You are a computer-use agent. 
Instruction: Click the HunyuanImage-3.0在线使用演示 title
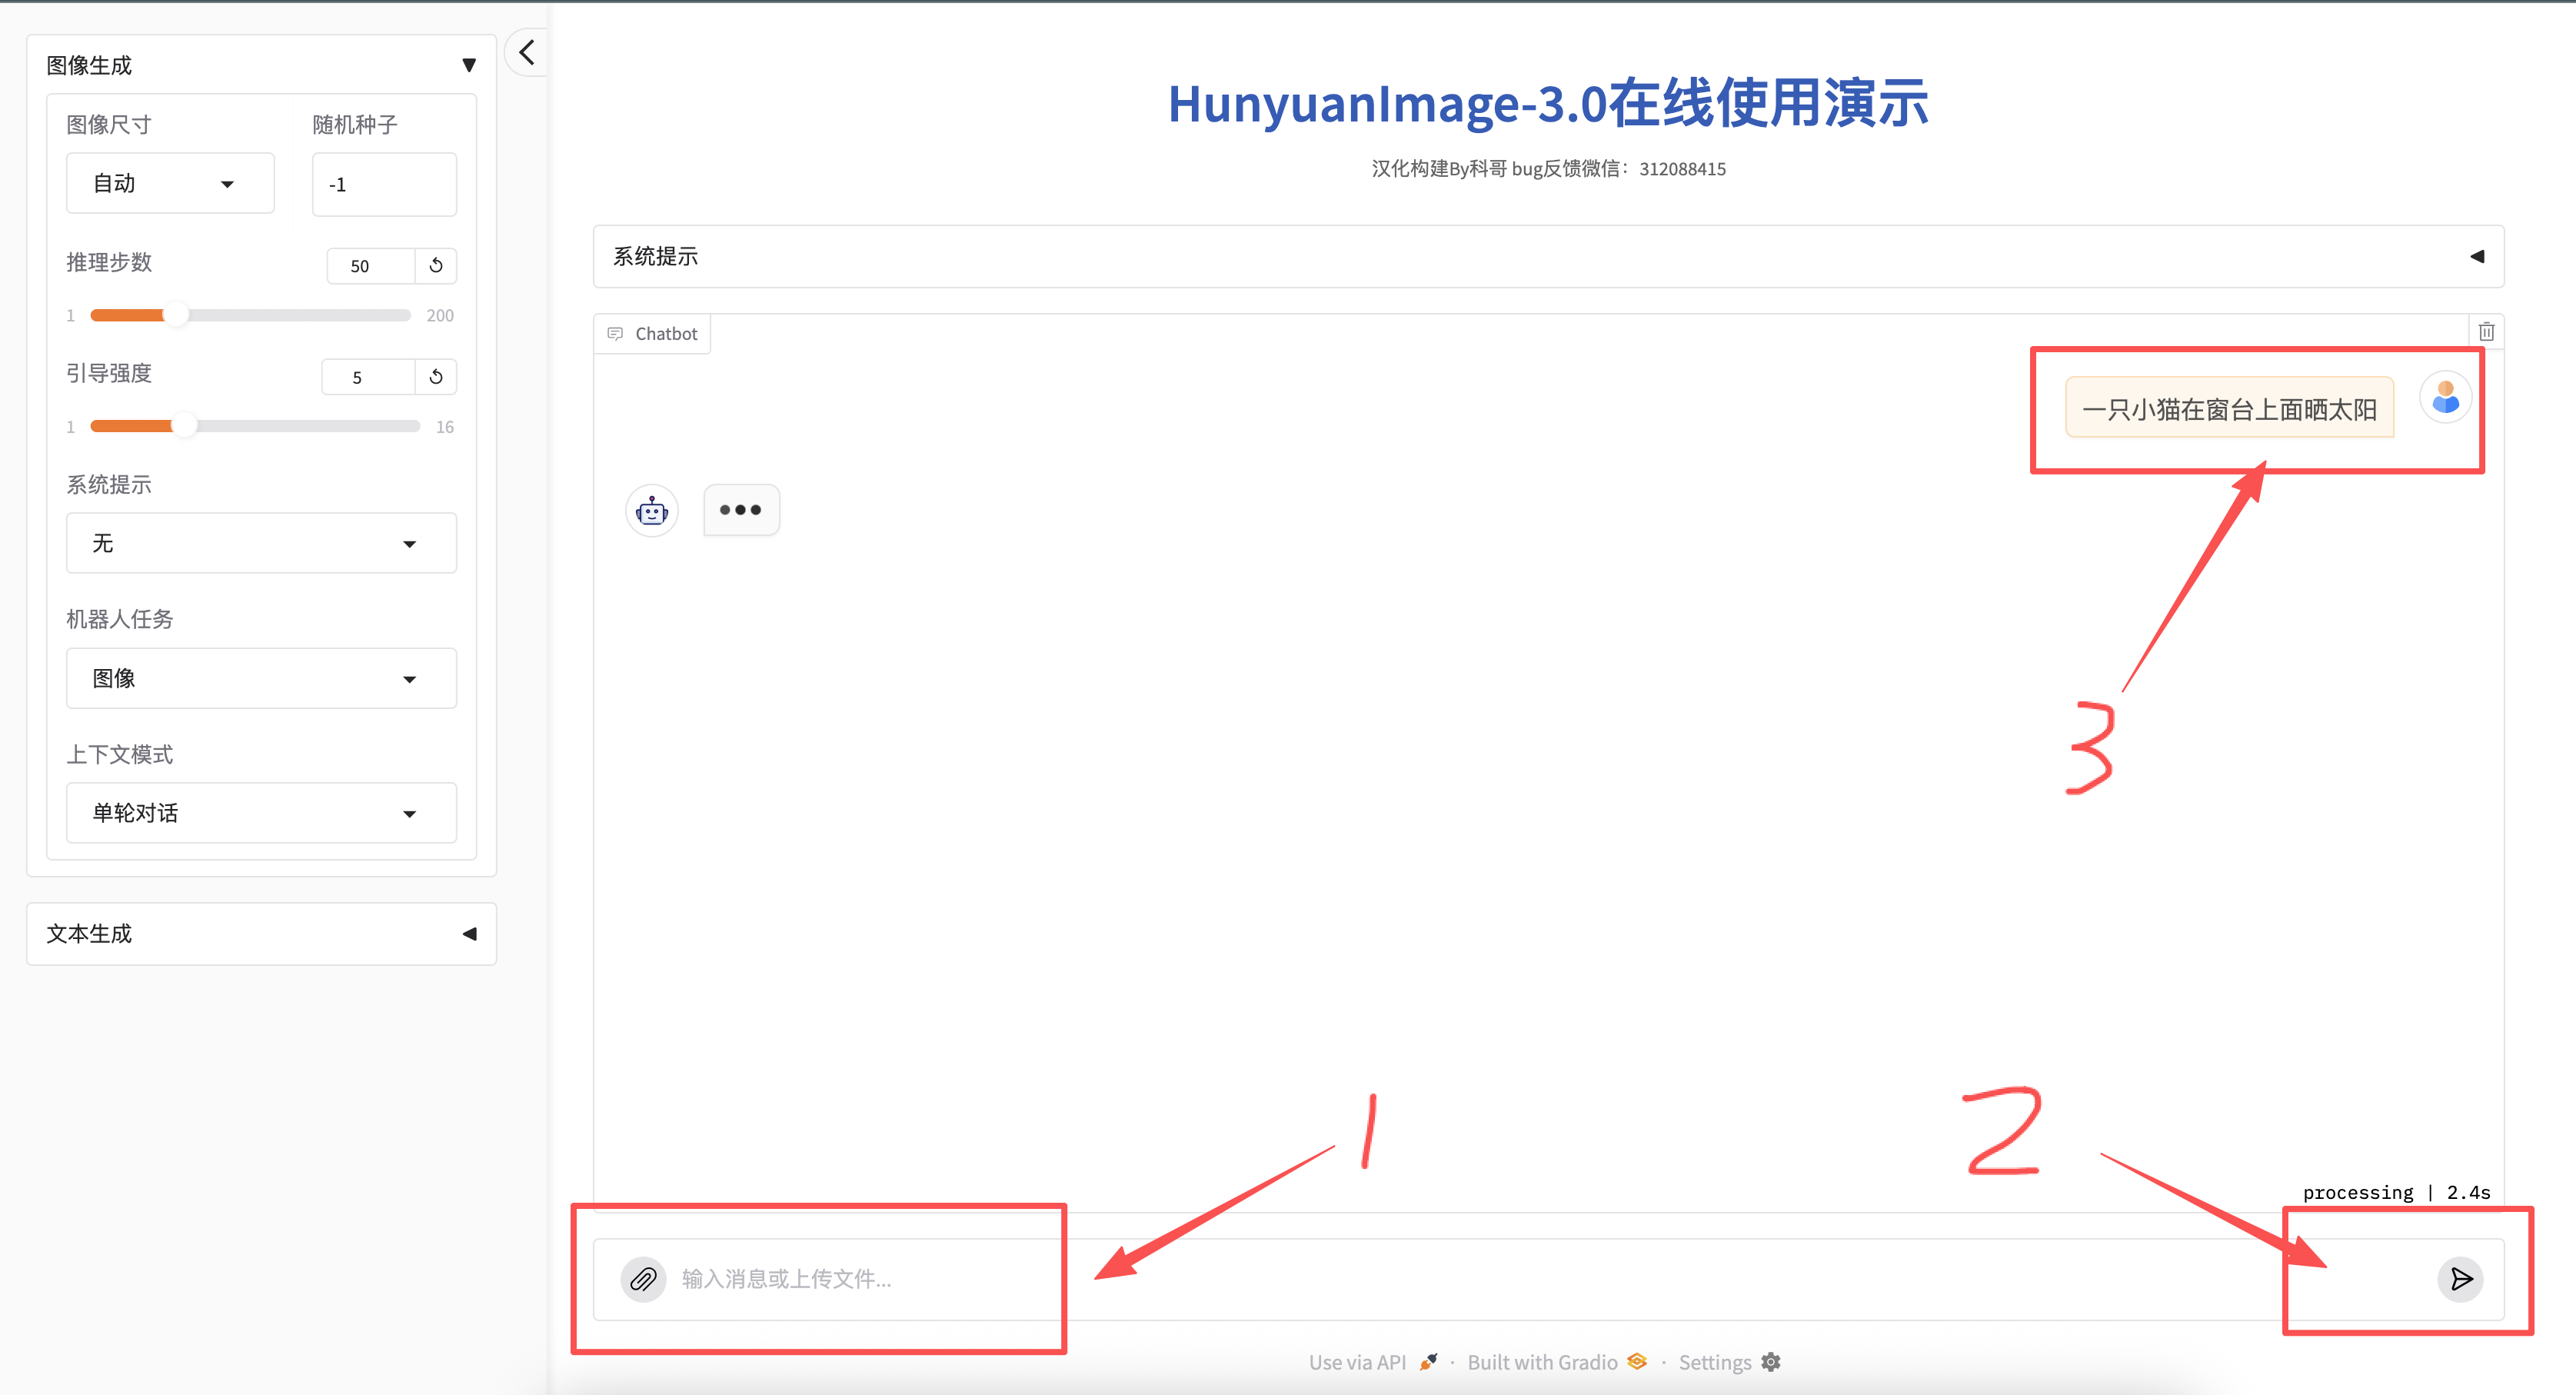[x=1548, y=103]
